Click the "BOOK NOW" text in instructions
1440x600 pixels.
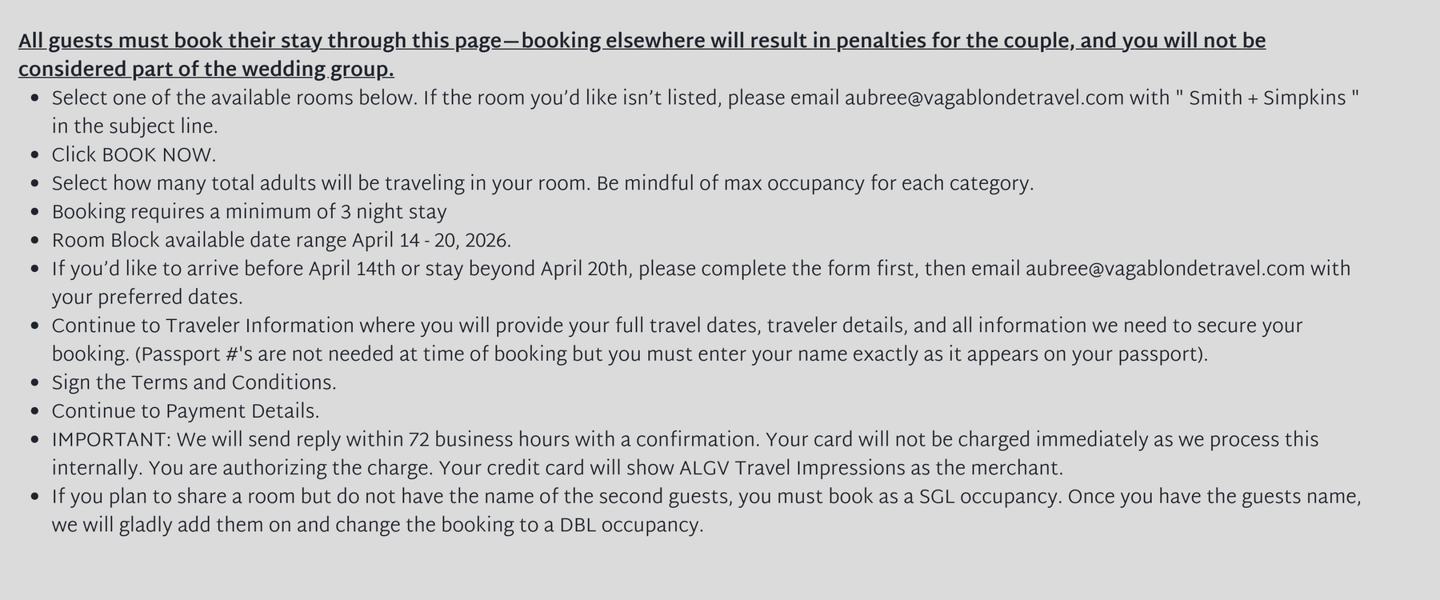tap(158, 155)
